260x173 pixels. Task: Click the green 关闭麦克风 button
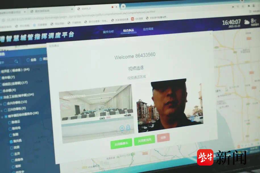click(144, 140)
